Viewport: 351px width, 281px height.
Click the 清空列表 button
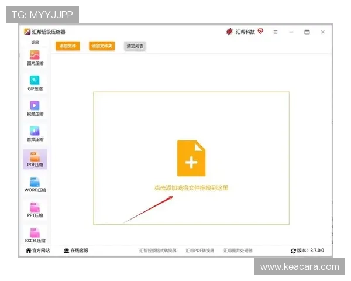[x=135, y=46]
